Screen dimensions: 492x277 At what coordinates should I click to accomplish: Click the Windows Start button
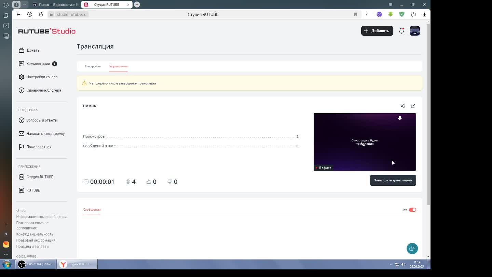click(7, 264)
